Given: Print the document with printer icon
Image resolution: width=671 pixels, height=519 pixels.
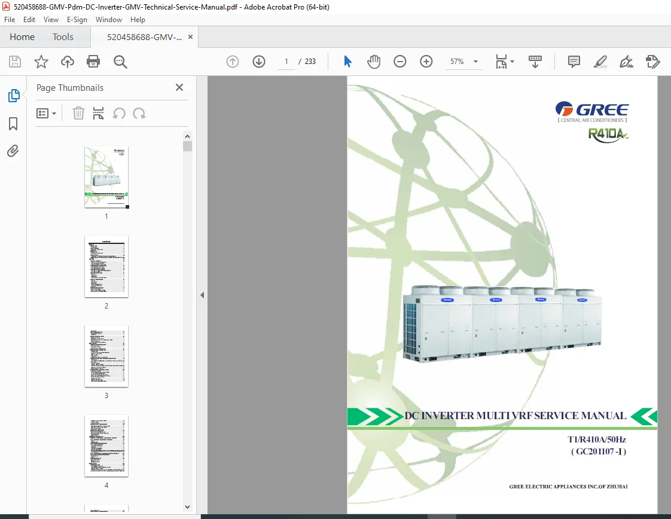Looking at the screenshot, I should click(x=93, y=62).
